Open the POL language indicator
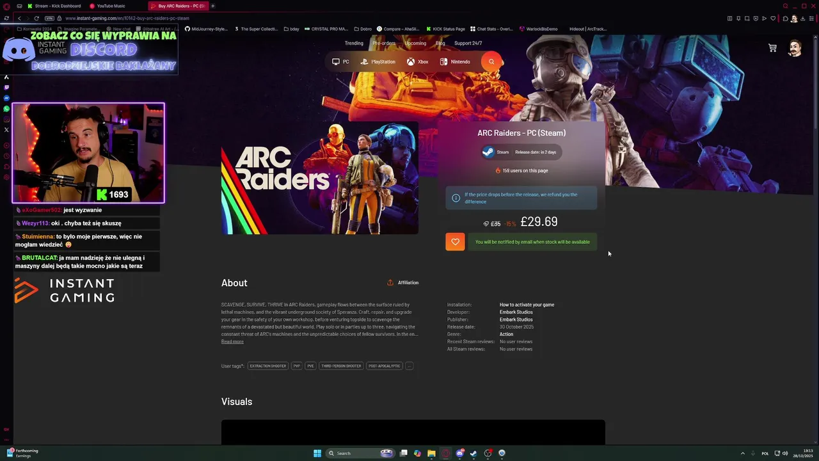 click(x=765, y=453)
